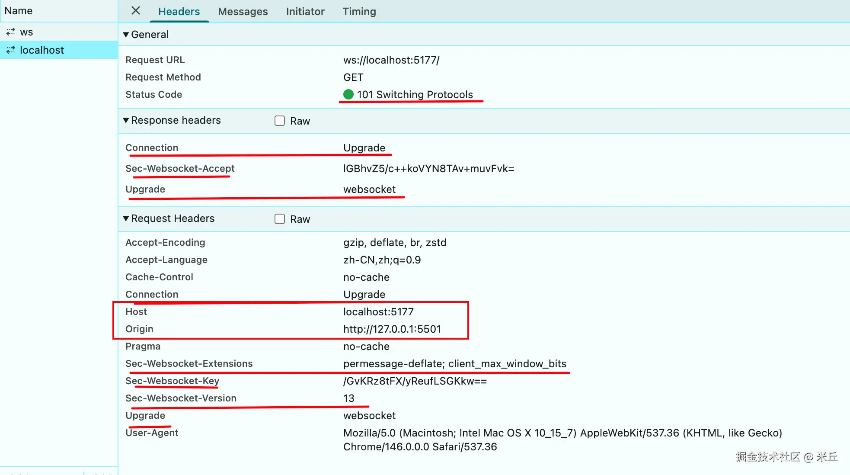Screen dimensions: 850x475
Task: Click the websocket icon beside ws
Action: (x=11, y=32)
